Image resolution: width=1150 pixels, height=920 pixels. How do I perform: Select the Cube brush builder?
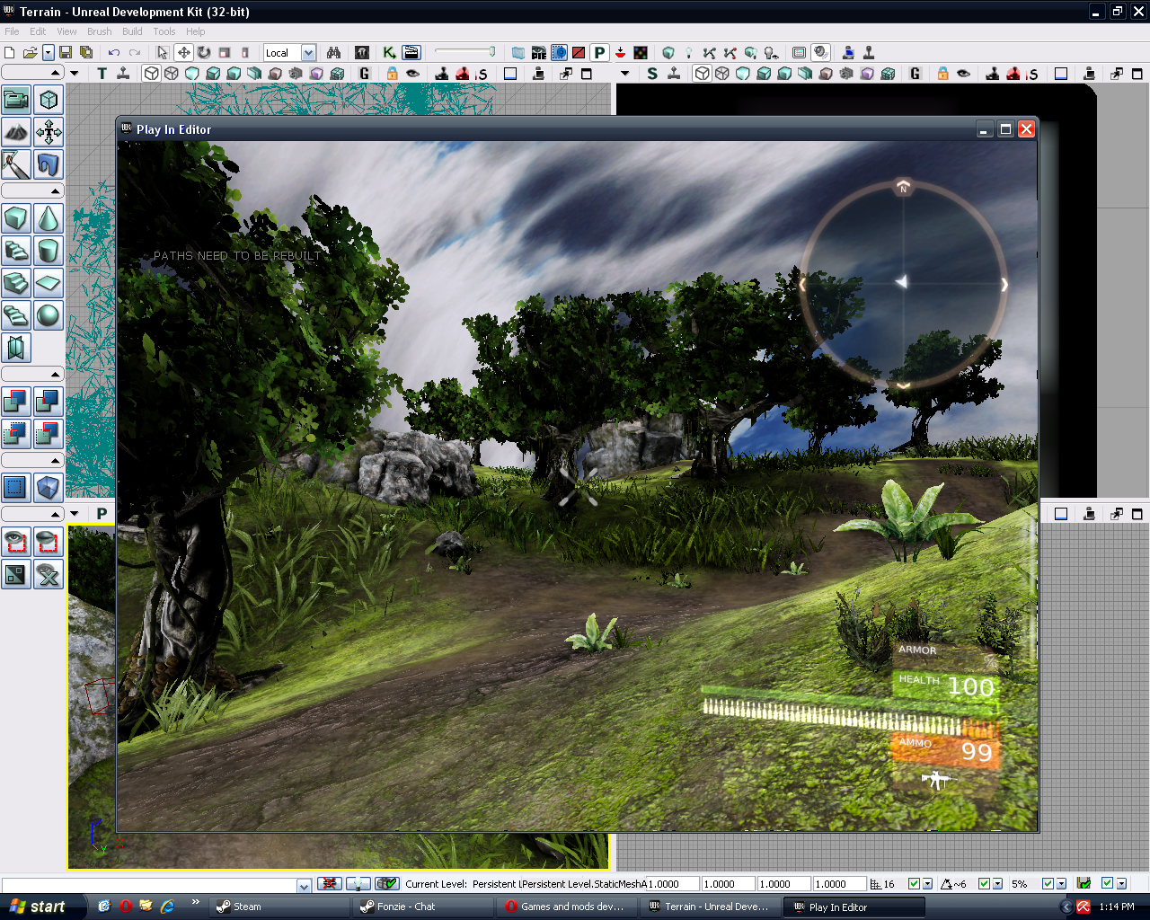16,218
